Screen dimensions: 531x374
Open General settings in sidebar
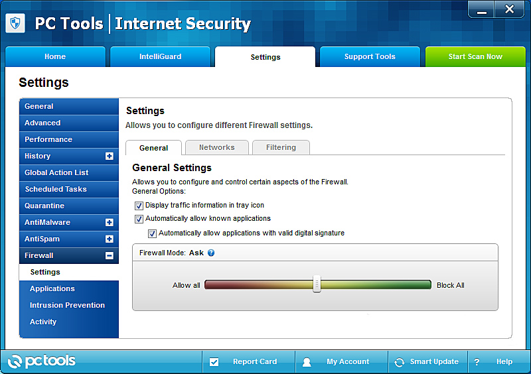[69, 106]
